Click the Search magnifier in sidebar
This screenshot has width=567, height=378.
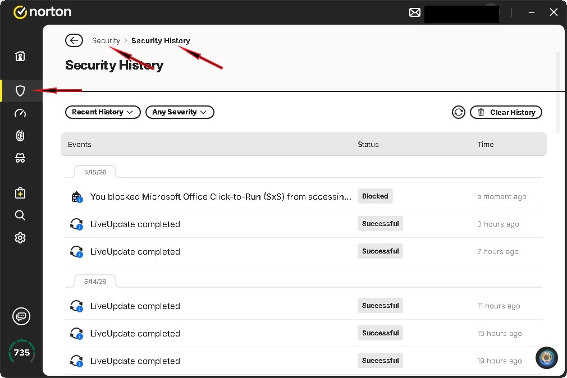20,215
